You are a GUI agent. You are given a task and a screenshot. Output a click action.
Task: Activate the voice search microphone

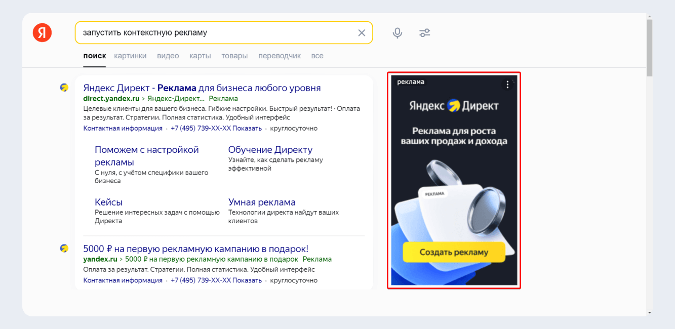[x=398, y=32]
